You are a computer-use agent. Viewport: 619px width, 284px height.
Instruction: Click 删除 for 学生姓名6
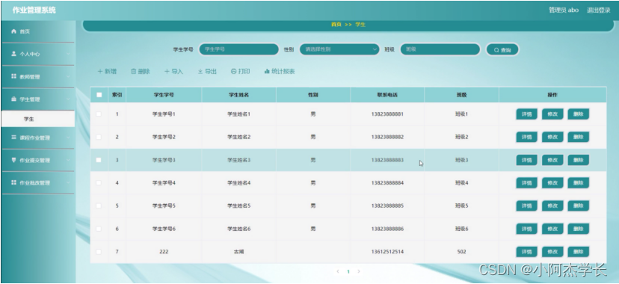[579, 229]
